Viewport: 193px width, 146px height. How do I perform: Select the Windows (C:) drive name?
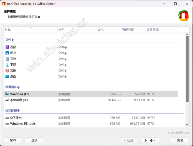point(20,94)
